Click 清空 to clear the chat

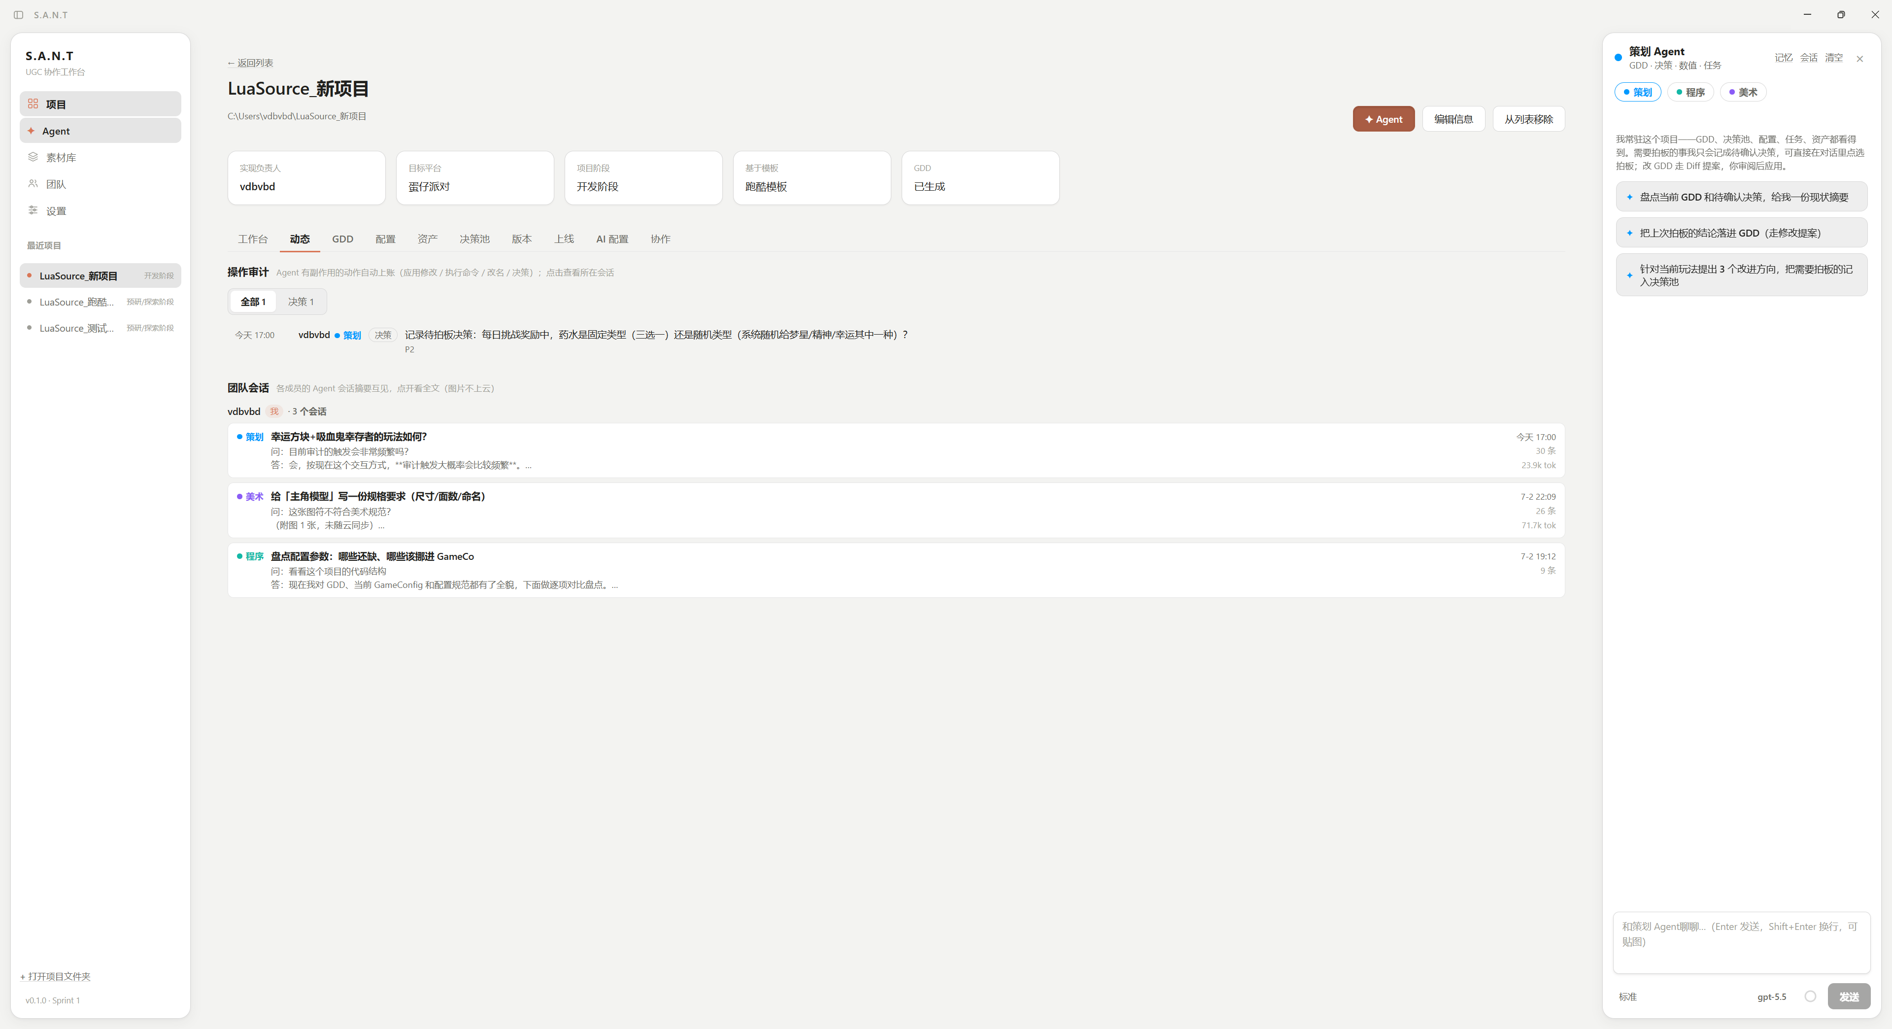coord(1833,57)
